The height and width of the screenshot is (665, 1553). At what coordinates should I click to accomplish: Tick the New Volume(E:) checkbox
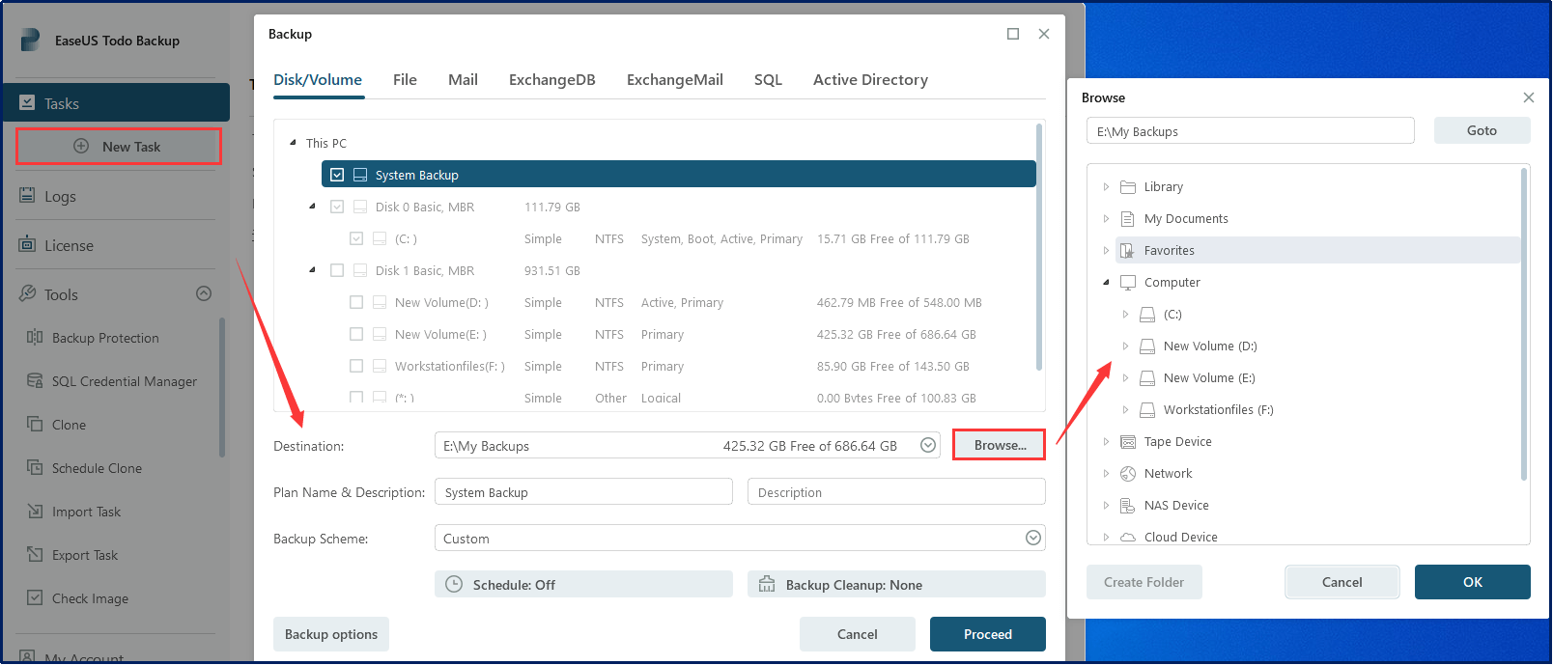coord(356,335)
